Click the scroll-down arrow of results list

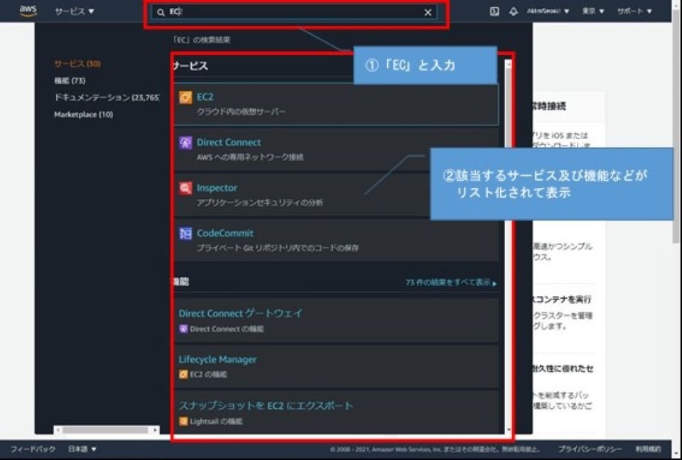pyautogui.click(x=509, y=430)
